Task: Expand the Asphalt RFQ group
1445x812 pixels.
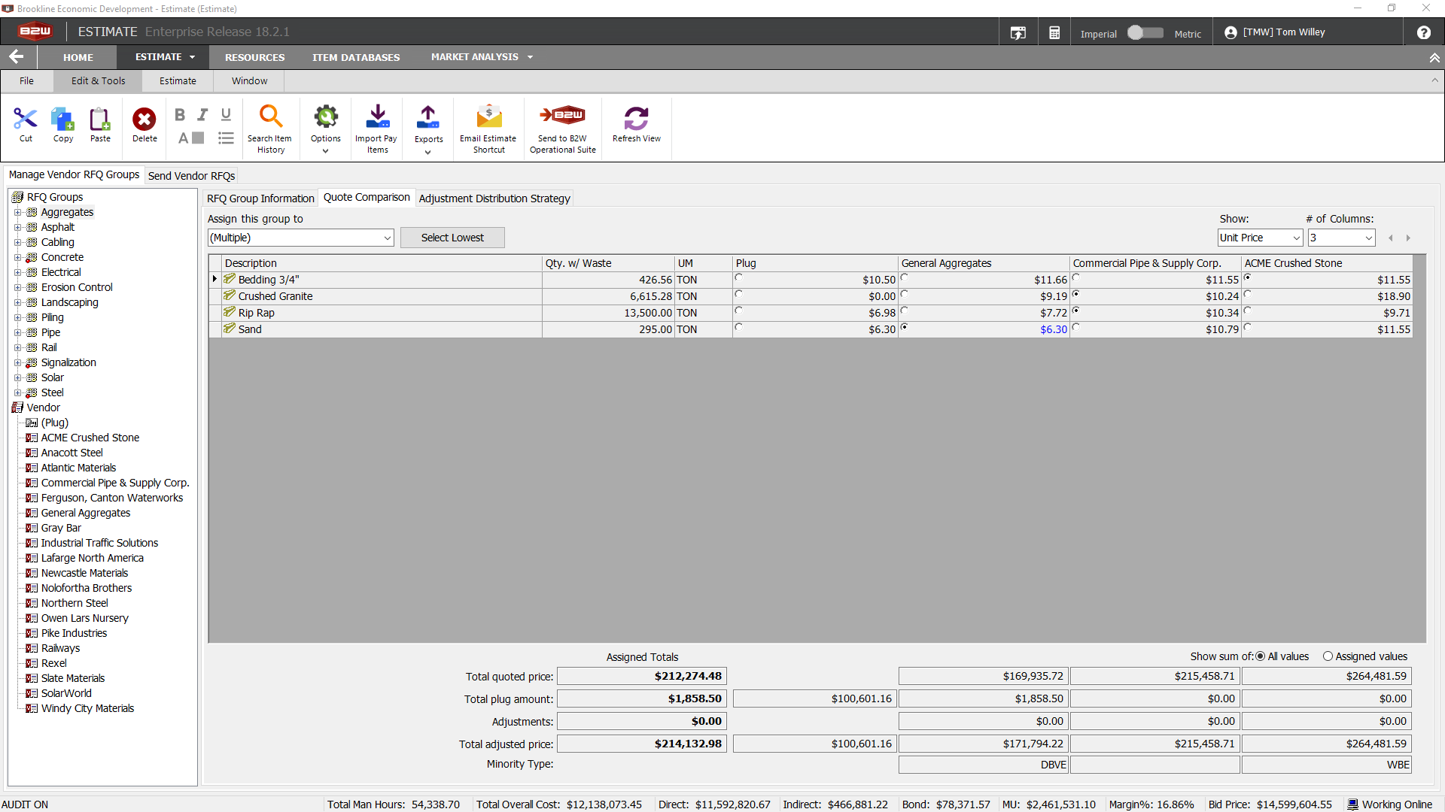Action: (x=18, y=227)
